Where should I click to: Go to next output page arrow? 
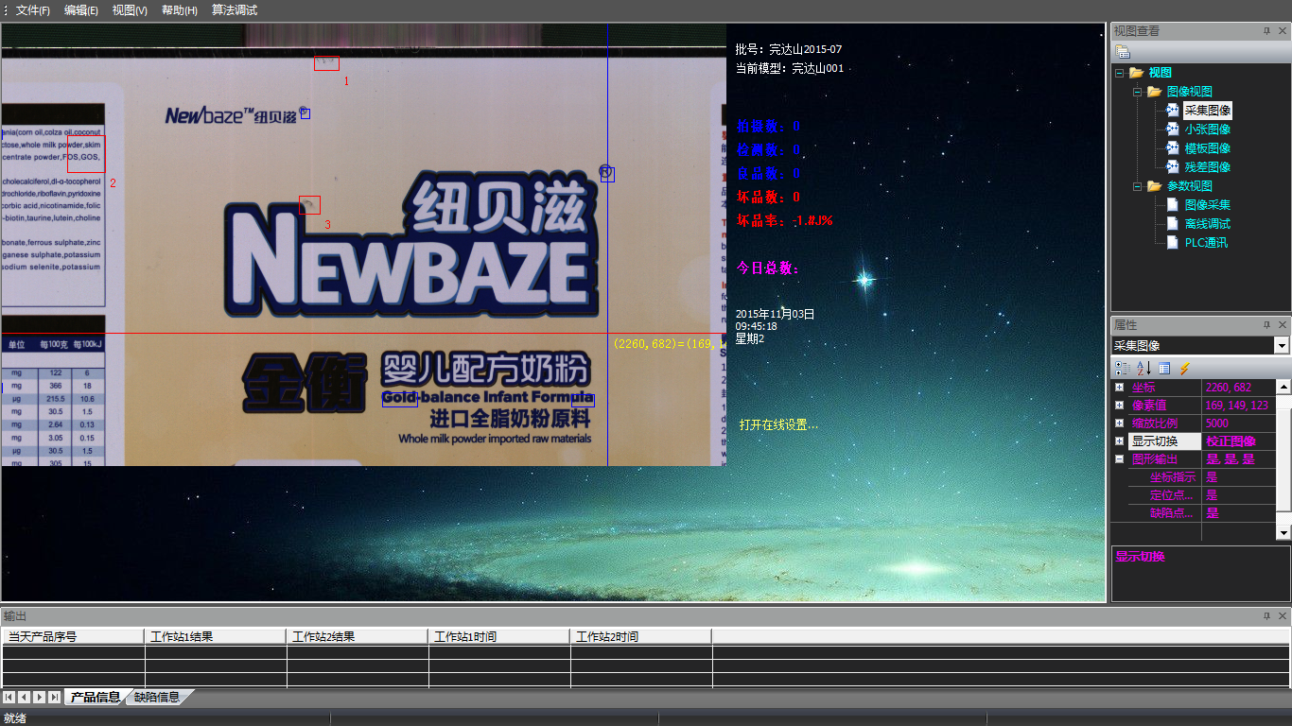[x=40, y=697]
